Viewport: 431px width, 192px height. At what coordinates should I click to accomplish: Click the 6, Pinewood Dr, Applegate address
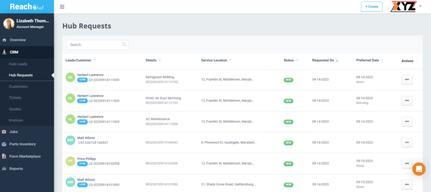(x=229, y=142)
